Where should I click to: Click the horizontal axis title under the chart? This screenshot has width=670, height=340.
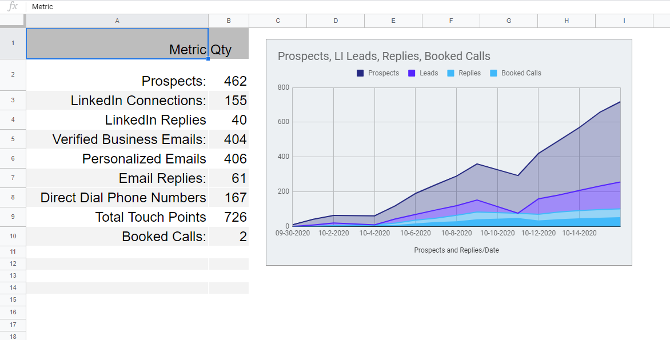tap(456, 250)
